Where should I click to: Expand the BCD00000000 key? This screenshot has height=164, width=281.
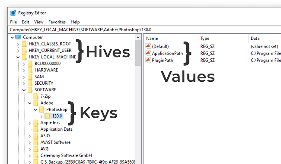coord(24,64)
